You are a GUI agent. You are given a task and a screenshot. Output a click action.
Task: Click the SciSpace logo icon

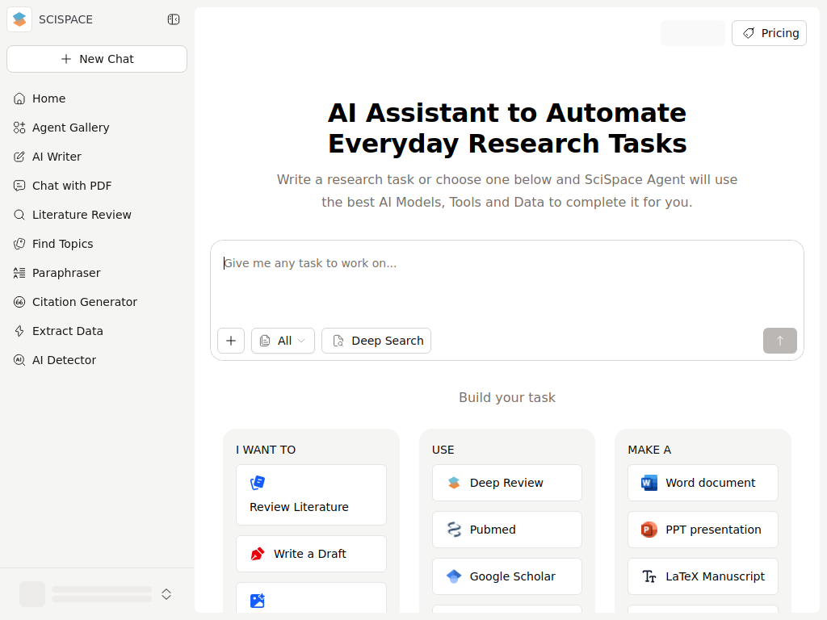tap(19, 19)
